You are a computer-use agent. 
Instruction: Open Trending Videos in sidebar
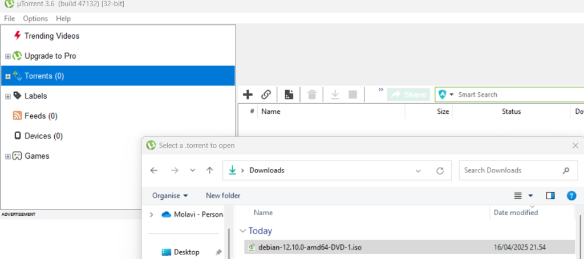(52, 36)
